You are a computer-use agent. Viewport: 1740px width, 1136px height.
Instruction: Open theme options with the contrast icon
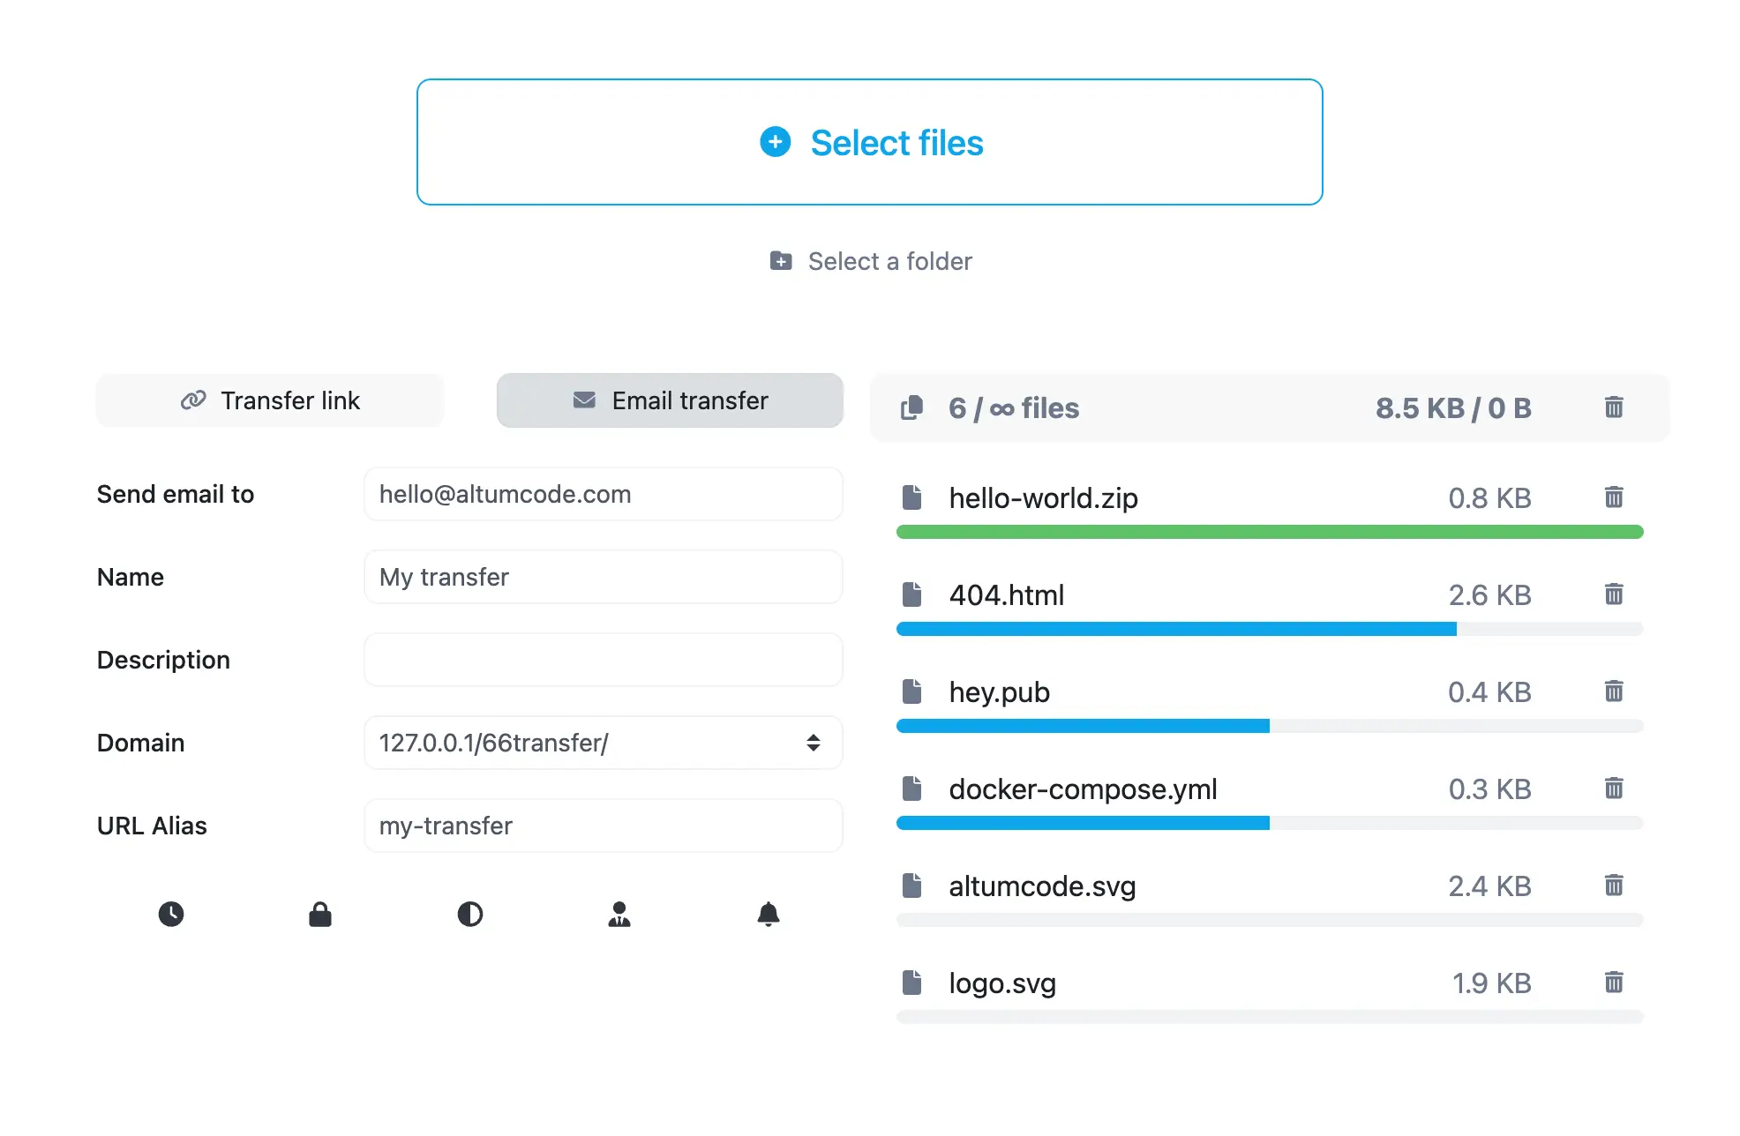click(x=469, y=915)
